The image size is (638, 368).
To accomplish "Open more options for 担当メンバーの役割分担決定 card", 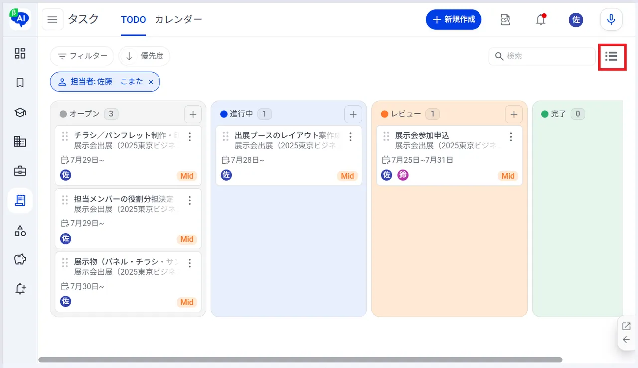I will point(189,200).
